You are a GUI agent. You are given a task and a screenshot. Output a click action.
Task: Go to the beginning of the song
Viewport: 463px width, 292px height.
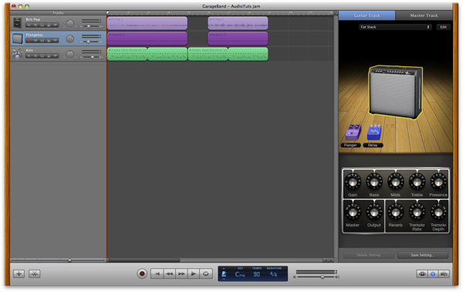(x=157, y=274)
